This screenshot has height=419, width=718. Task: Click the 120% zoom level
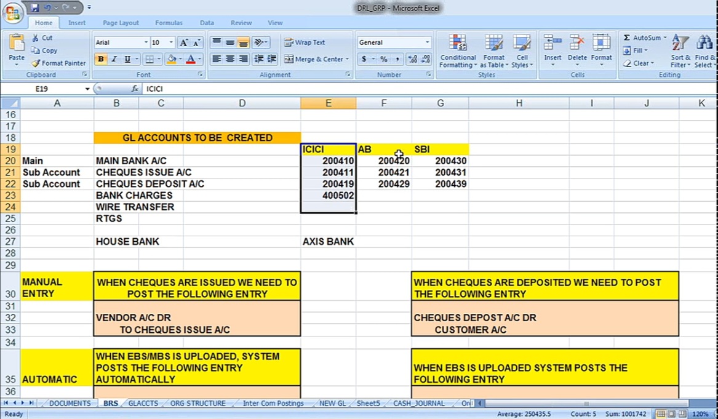[700, 414]
